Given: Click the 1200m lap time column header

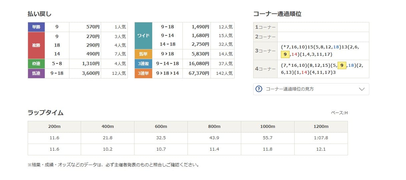Looking at the screenshot, I should click(321, 127).
